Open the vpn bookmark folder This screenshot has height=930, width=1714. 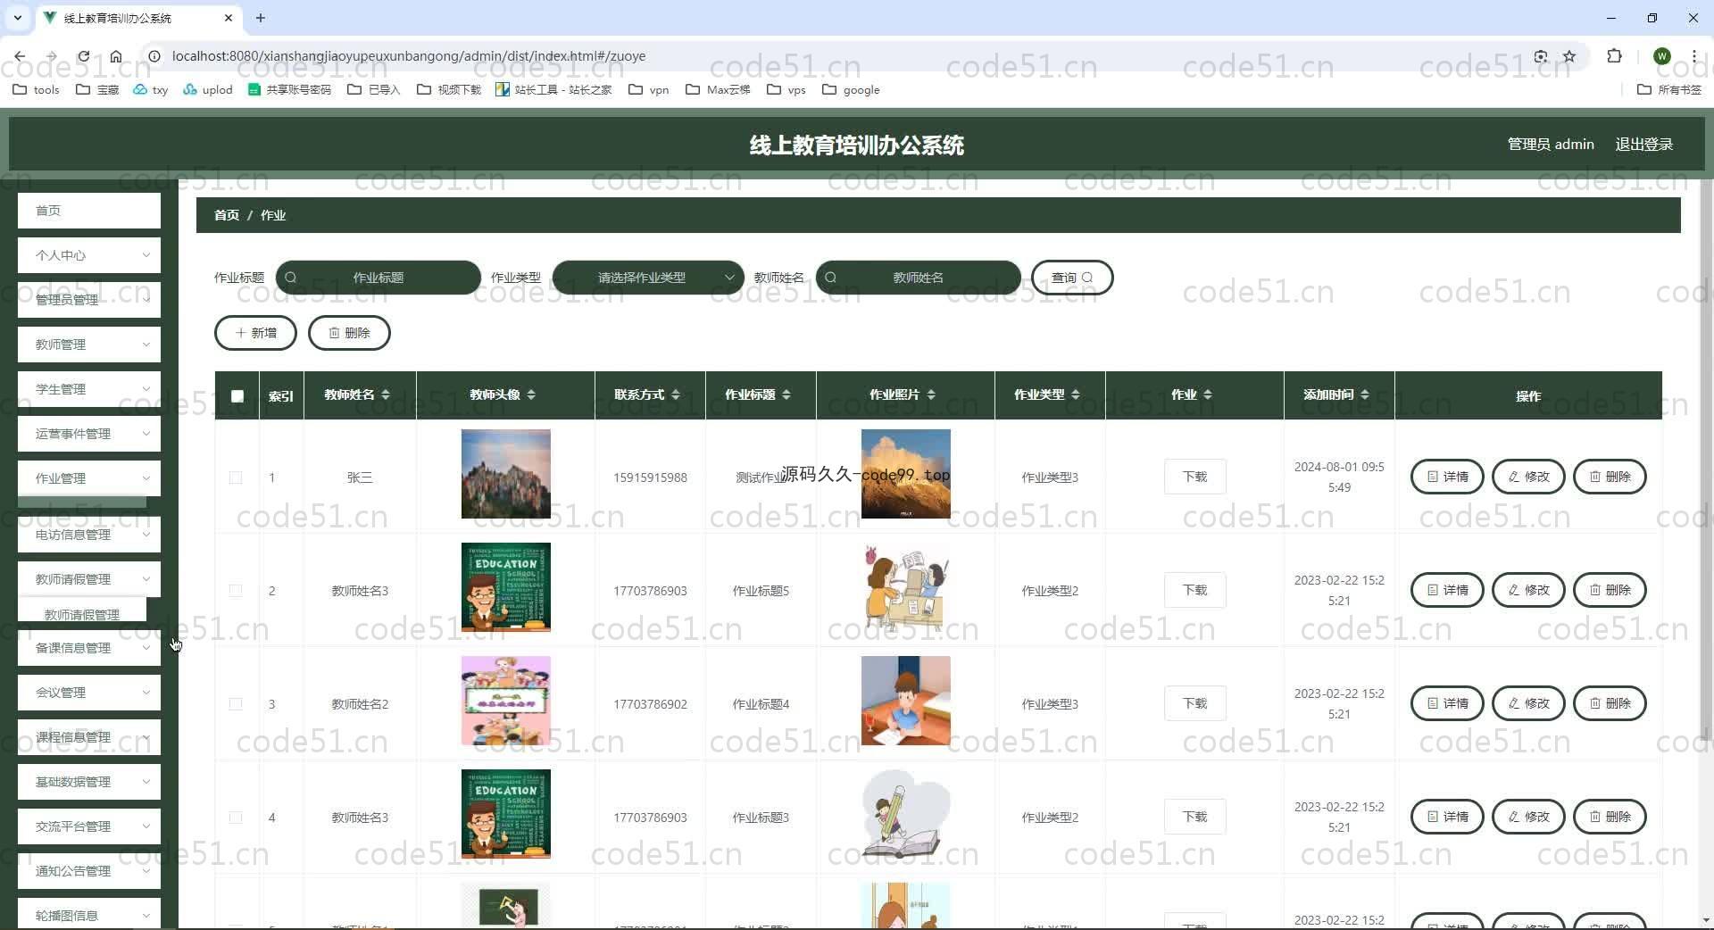pos(649,89)
